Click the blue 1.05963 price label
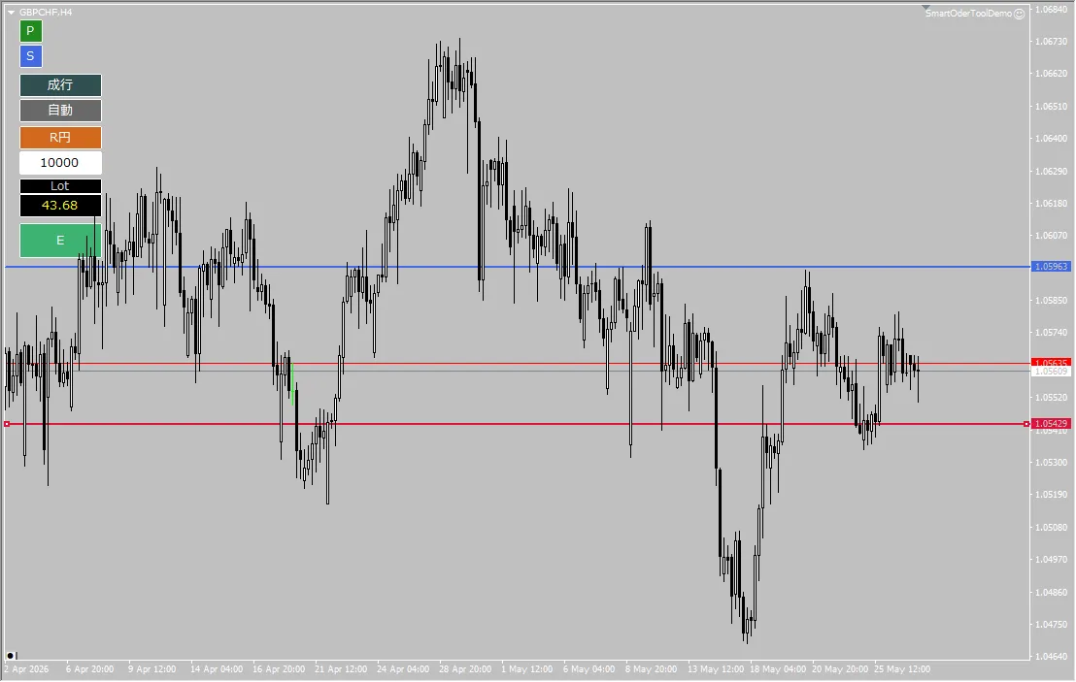The image size is (1076, 682). pos(1051,267)
